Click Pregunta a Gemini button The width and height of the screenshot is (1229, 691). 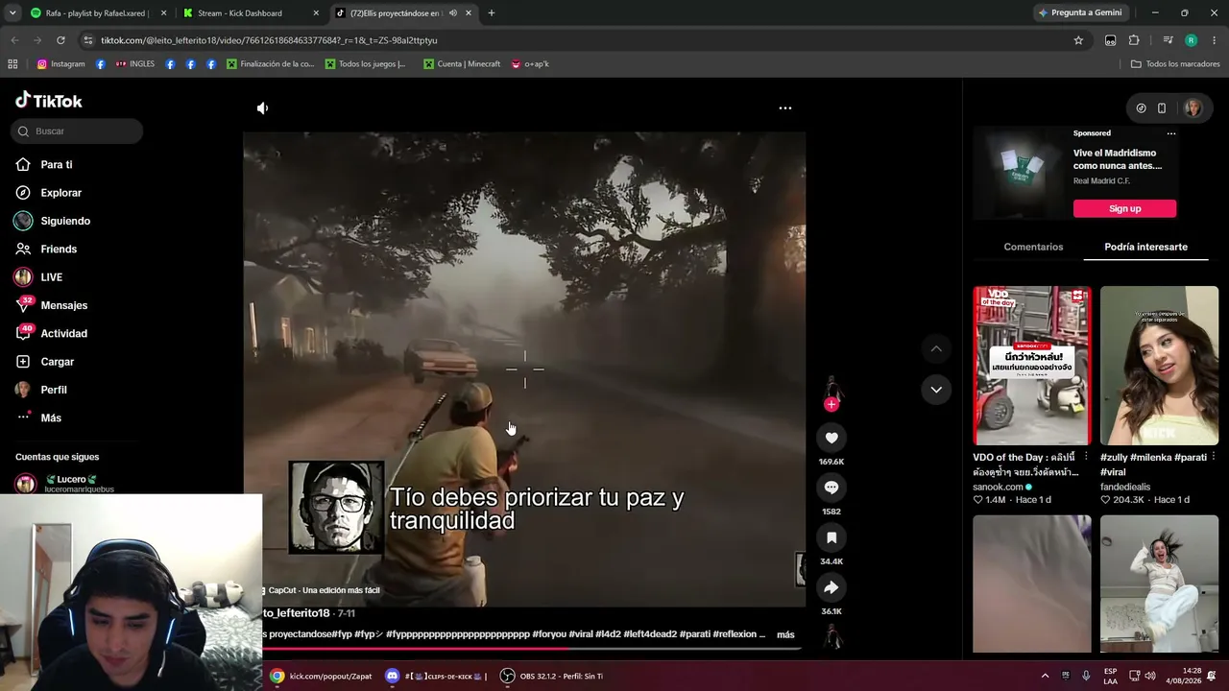tap(1080, 12)
